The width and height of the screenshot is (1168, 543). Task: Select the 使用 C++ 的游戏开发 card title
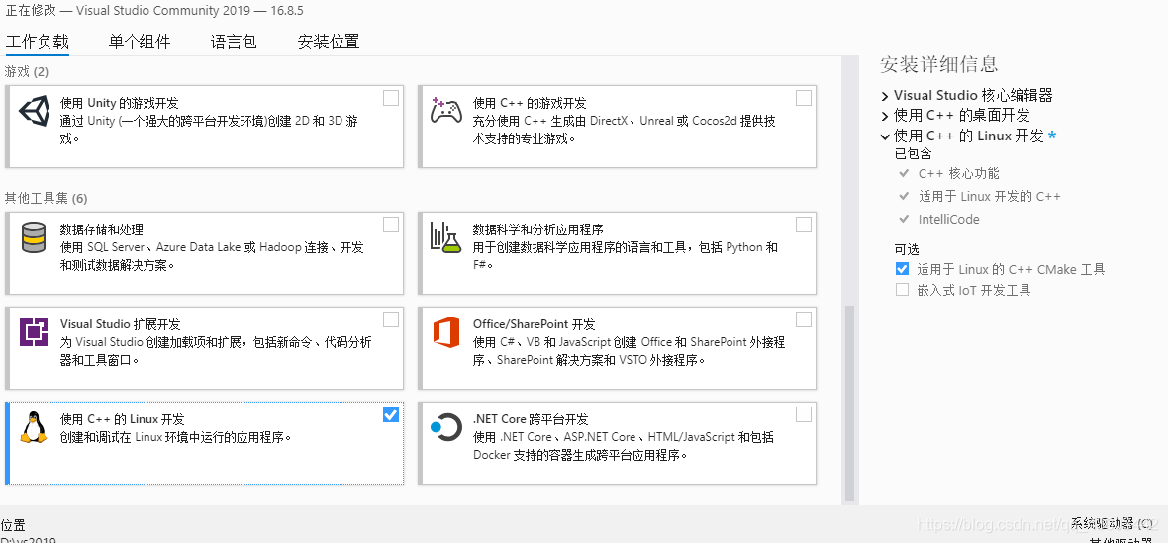(x=530, y=104)
